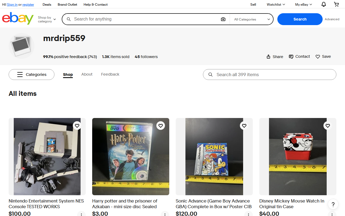Viewport: 345px width, 216px height.
Task: Click the eBay logo
Action: point(18,18)
